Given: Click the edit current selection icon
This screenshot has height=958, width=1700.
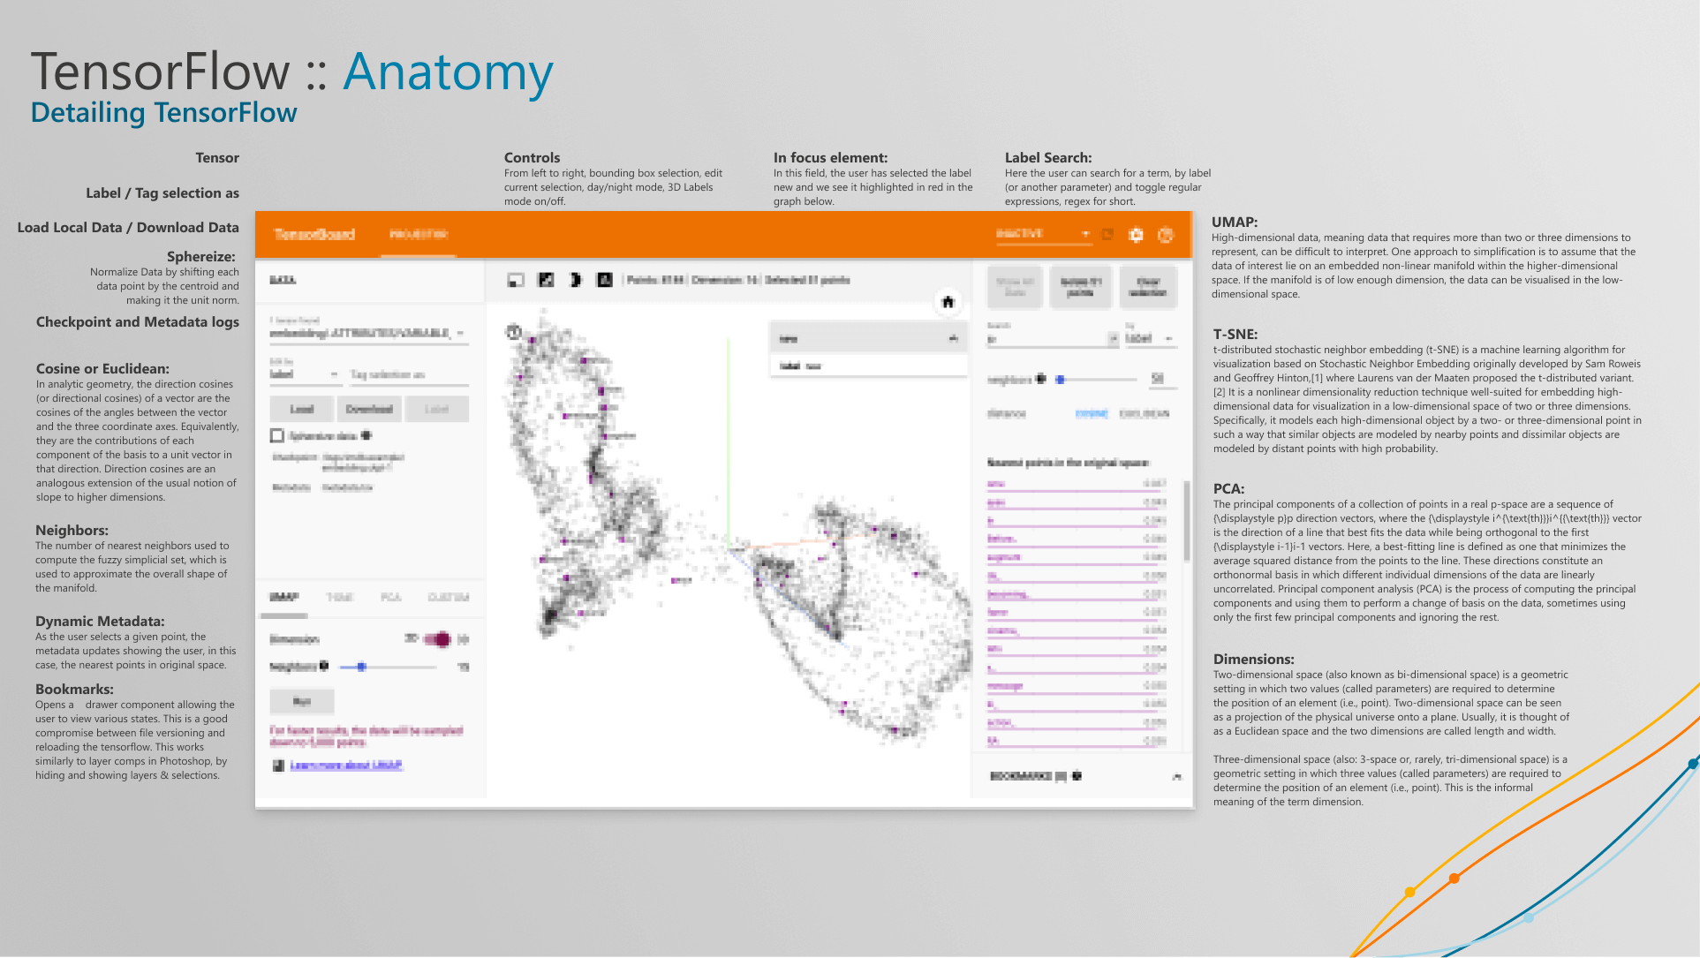Looking at the screenshot, I should coord(546,280).
